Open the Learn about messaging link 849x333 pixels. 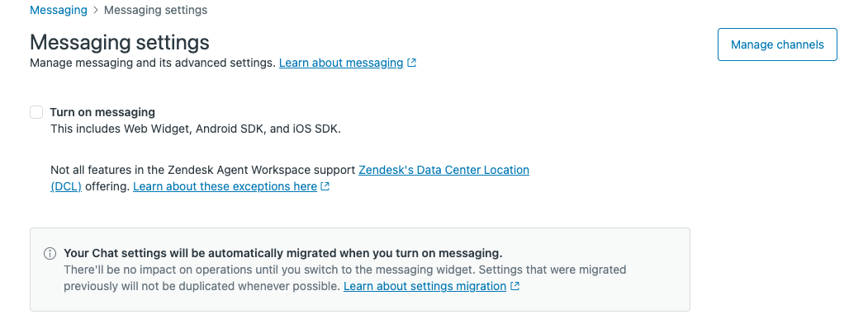point(340,63)
